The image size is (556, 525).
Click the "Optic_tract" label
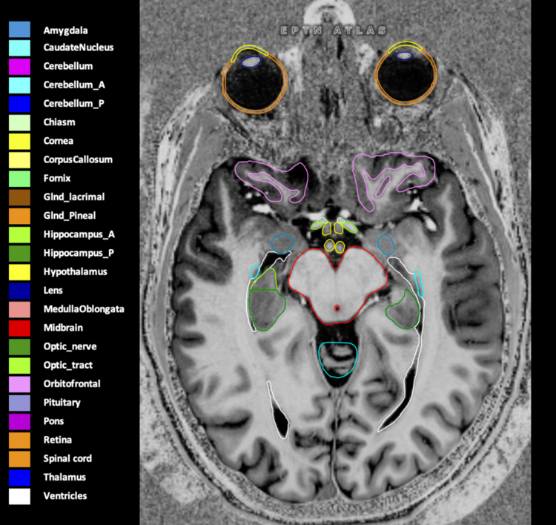(67, 366)
